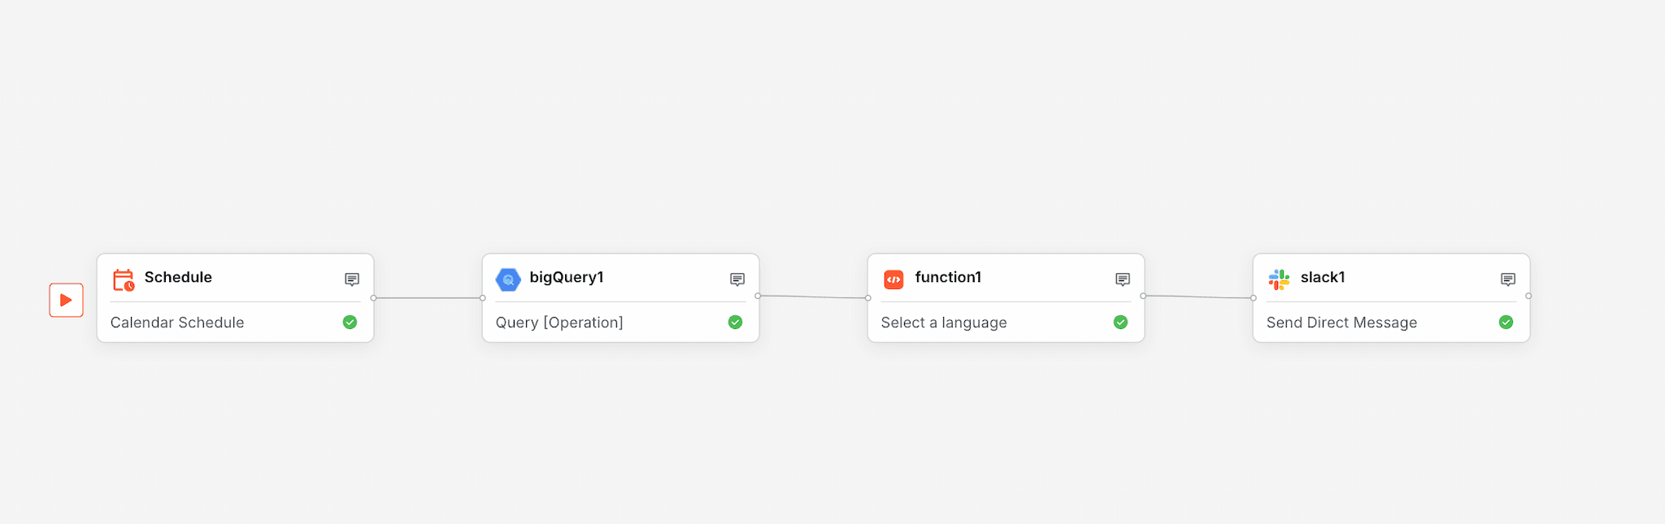
Task: Click the output connector port of Schedule
Action: pos(373,298)
